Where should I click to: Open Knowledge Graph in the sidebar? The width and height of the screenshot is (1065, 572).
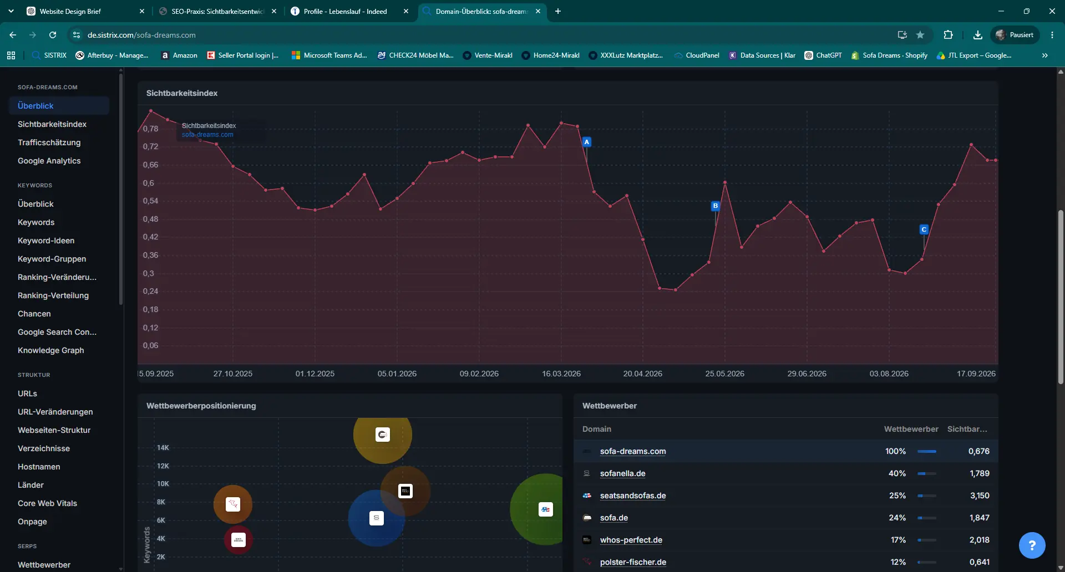pyautogui.click(x=51, y=350)
